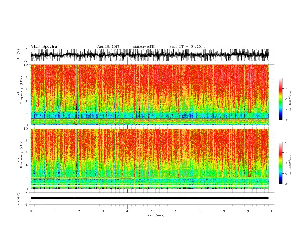Screen dimensions: 307x237
Task: Click the time axis tick label '5'
Action: pyautogui.click(x=152, y=211)
